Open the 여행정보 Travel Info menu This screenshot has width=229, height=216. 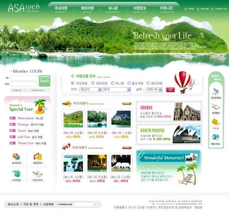pyautogui.click(x=140, y=9)
